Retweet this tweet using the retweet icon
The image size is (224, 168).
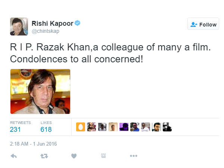(x=44, y=156)
